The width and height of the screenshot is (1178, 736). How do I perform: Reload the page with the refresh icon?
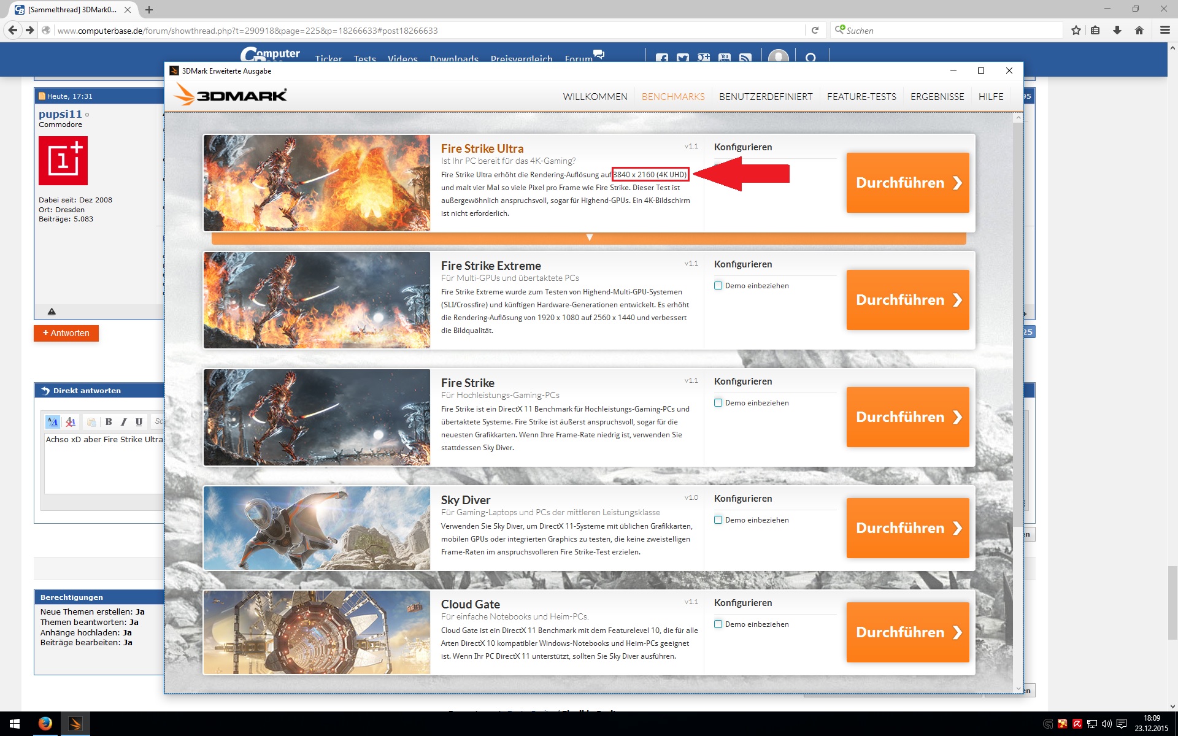click(815, 30)
